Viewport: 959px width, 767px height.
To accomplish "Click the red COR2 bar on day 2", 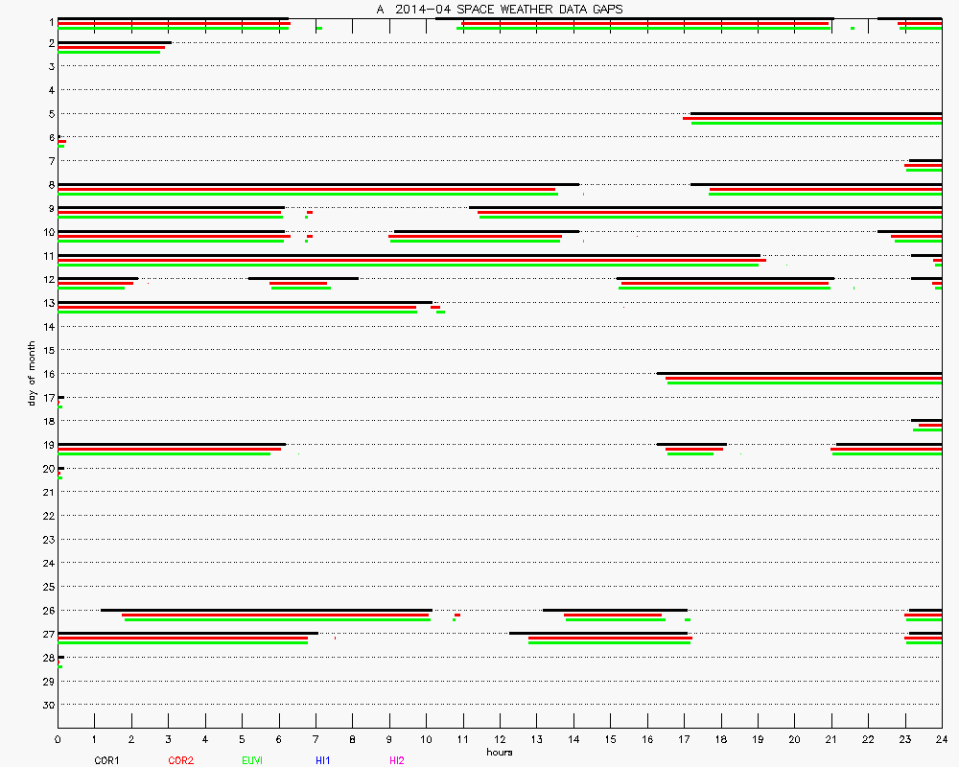I will point(110,47).
